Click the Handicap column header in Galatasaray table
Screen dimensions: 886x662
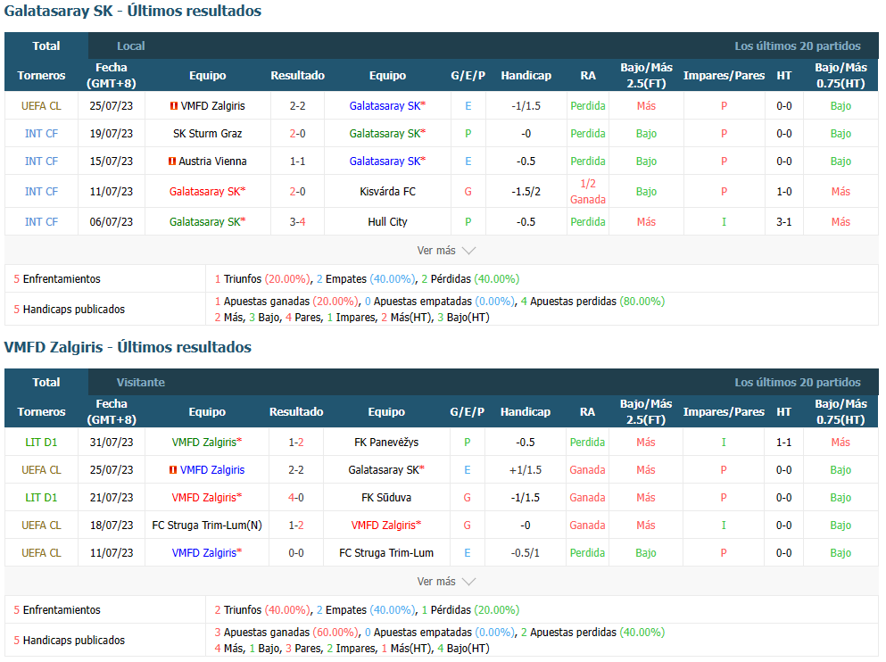tap(526, 76)
